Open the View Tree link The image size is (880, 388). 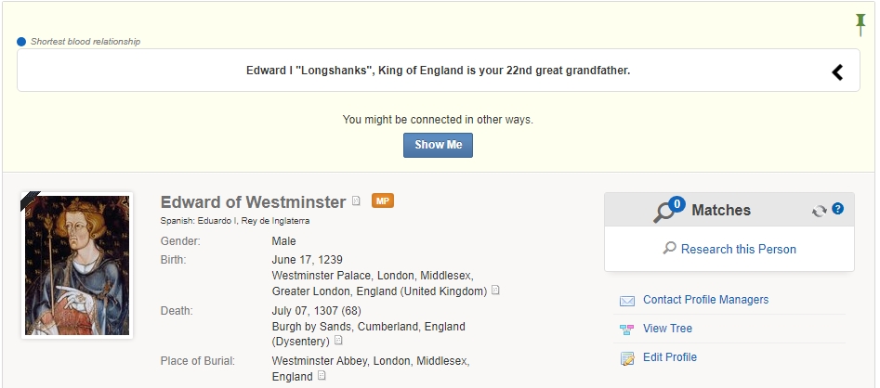667,329
